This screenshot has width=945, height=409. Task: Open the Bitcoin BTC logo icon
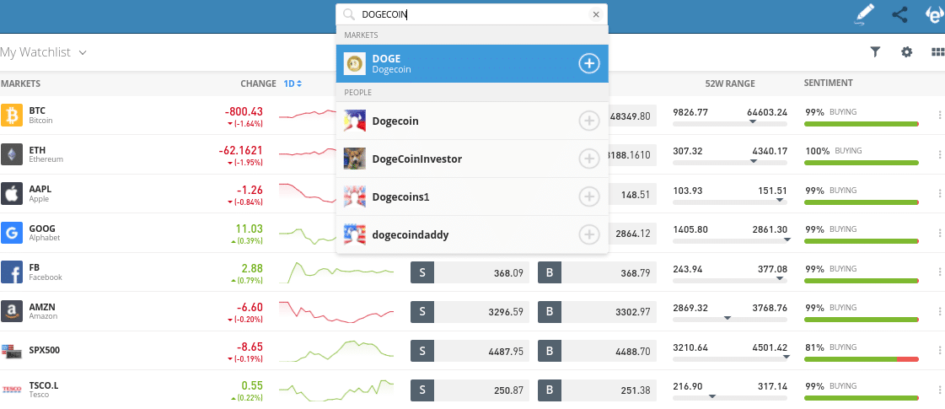(x=12, y=116)
